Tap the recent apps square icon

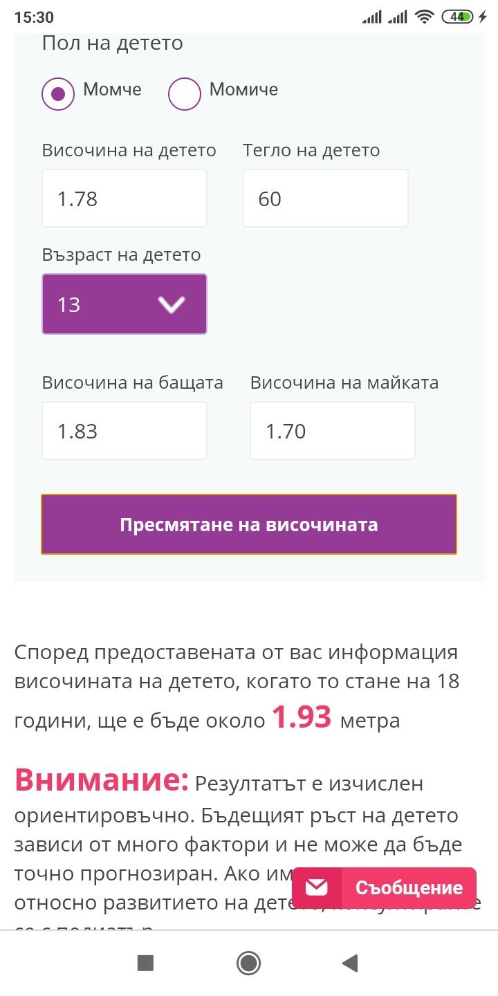tap(145, 963)
